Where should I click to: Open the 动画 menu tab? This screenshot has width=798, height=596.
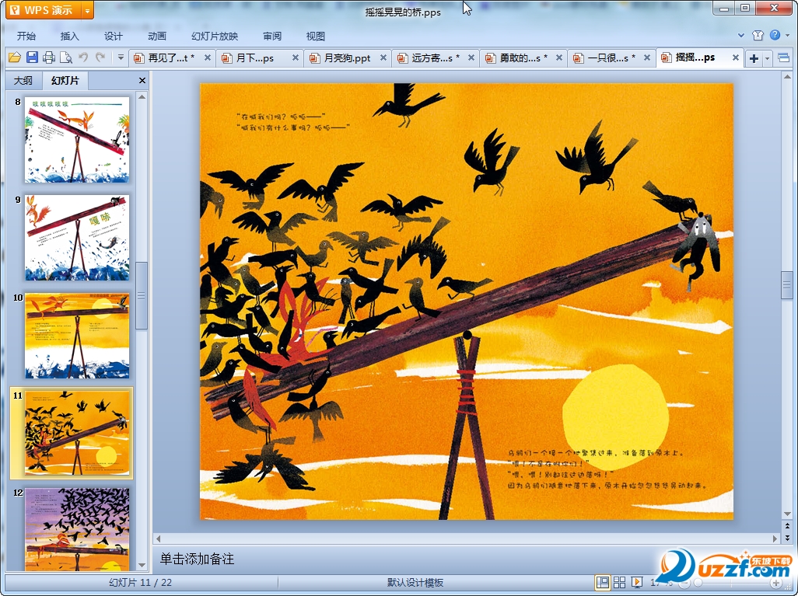point(157,36)
